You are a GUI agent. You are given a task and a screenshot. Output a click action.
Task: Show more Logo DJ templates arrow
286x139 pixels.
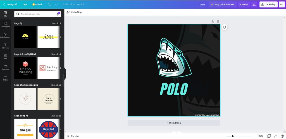60,37
